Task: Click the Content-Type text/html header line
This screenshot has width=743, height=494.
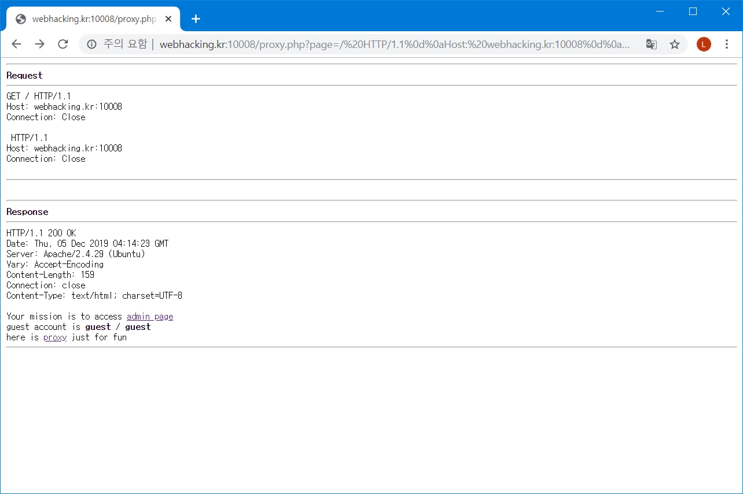Action: (94, 295)
